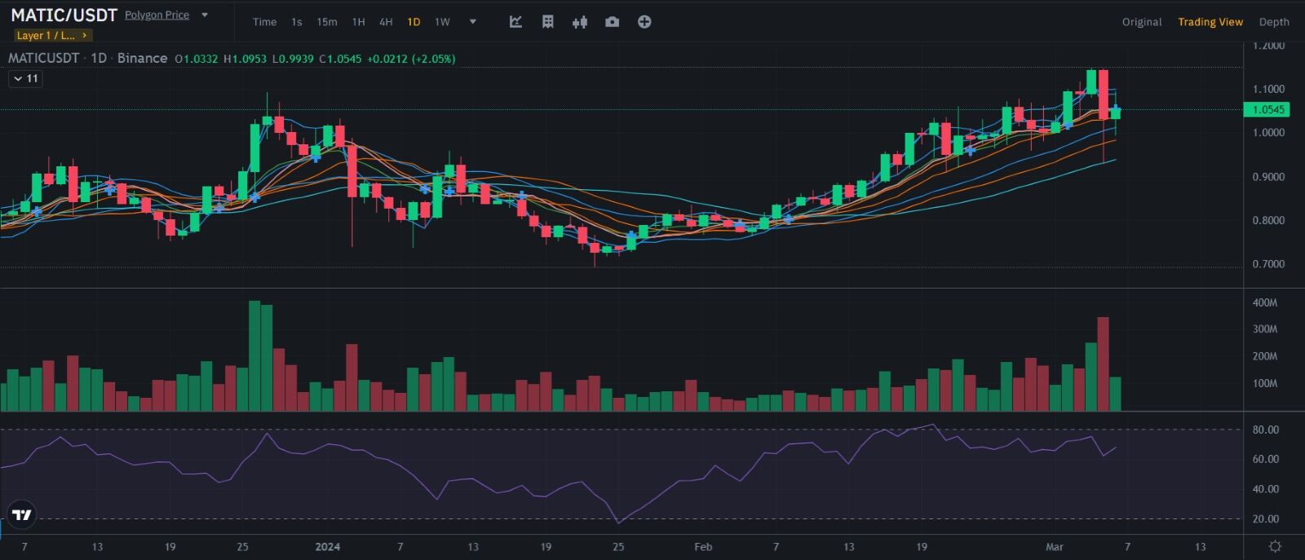Click the 0.7000 price axis label
Viewport: 1305px width, 560px height.
click(x=1268, y=264)
